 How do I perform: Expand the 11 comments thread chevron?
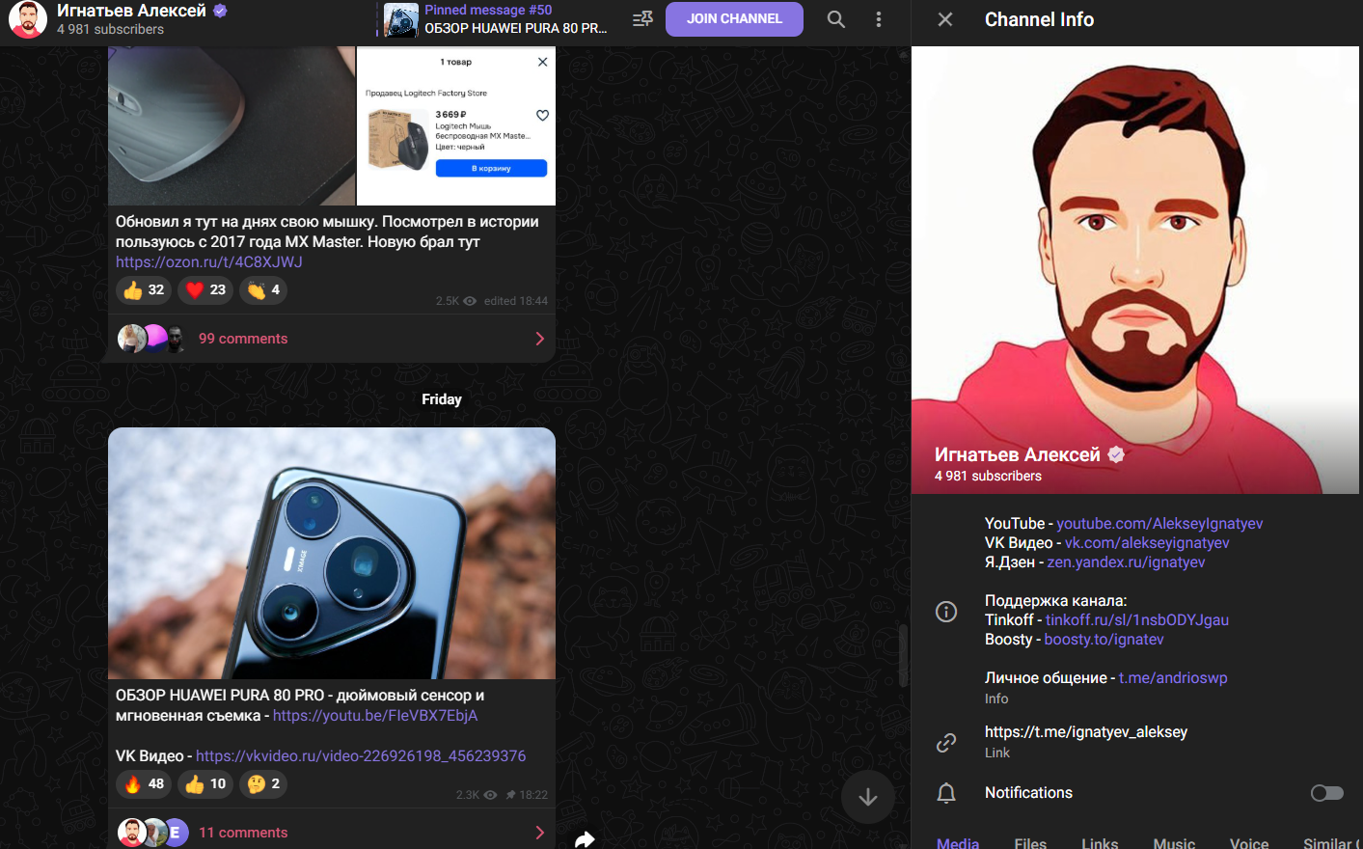(540, 833)
